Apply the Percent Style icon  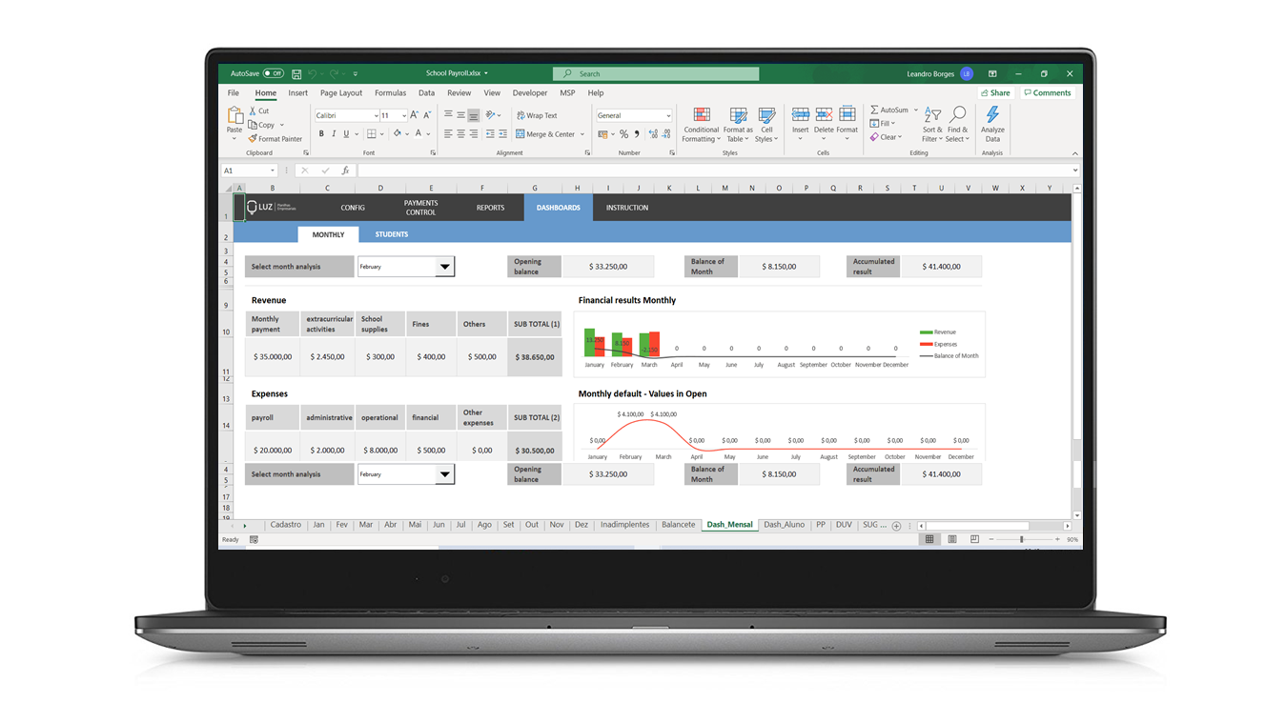tap(624, 134)
